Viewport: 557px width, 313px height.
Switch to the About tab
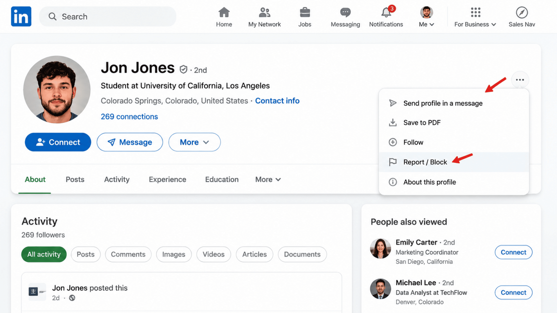pos(35,179)
